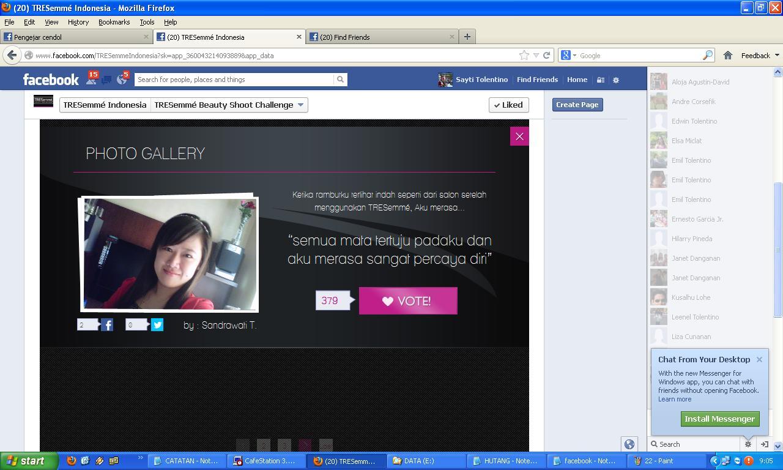Open Facebook friend requests icon
The height and width of the screenshot is (470, 783).
tap(91, 80)
